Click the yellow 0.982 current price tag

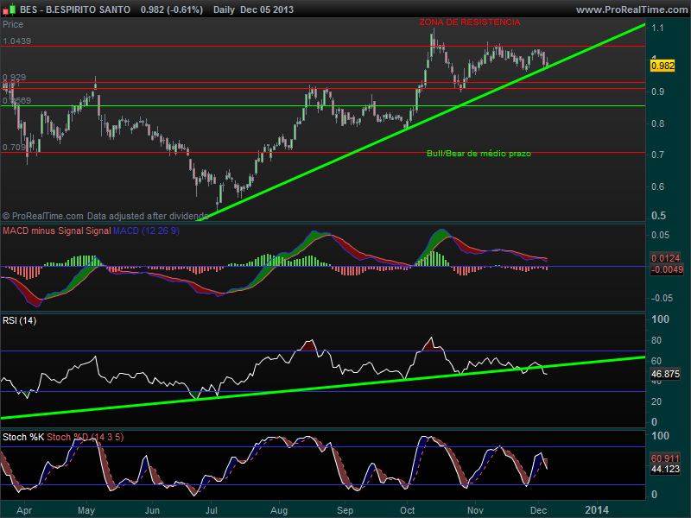[x=662, y=66]
